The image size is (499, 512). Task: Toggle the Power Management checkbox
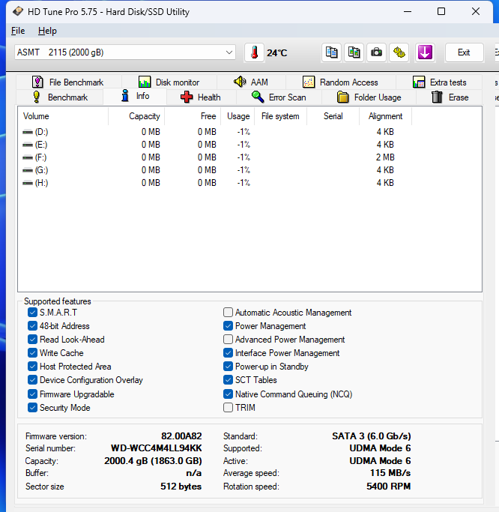pyautogui.click(x=228, y=326)
